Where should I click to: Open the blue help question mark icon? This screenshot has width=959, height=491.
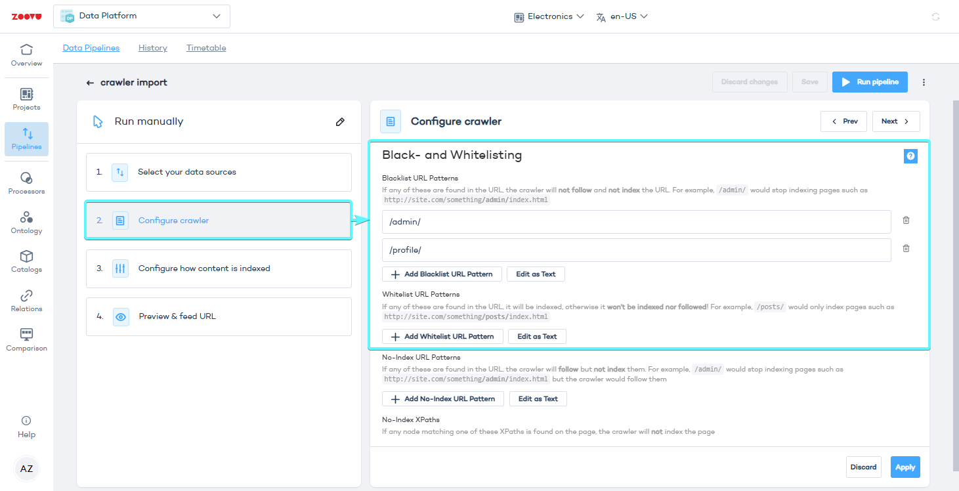tap(910, 156)
